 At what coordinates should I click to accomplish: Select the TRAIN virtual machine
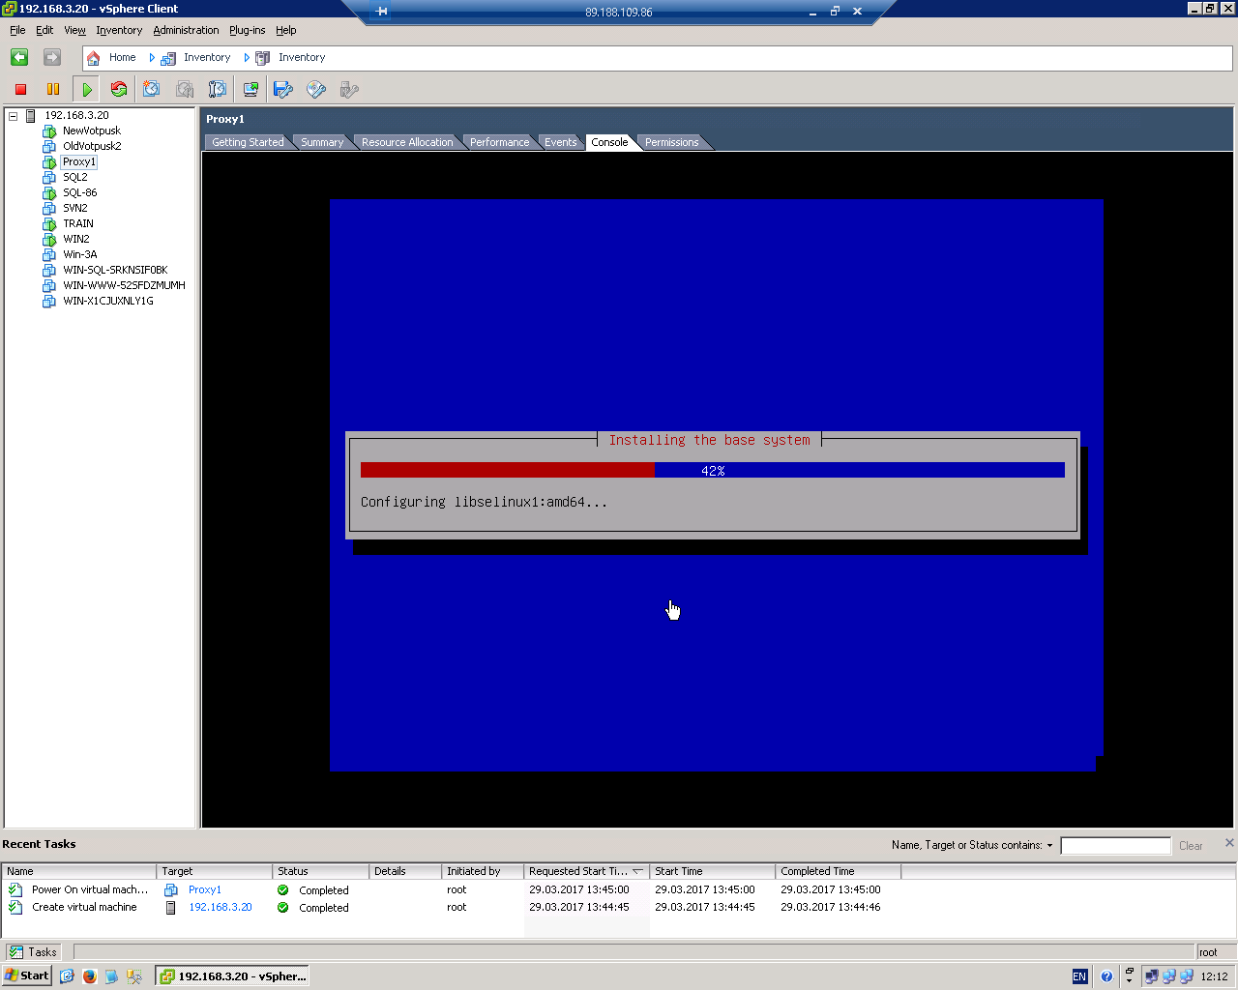point(78,223)
